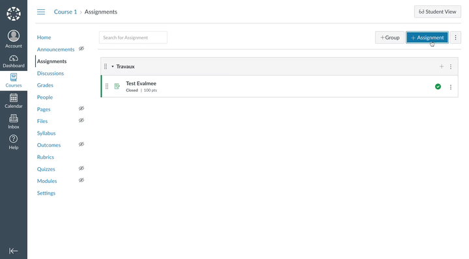Open Calendar in the global navigation
This screenshot has width=469, height=259.
[x=14, y=101]
